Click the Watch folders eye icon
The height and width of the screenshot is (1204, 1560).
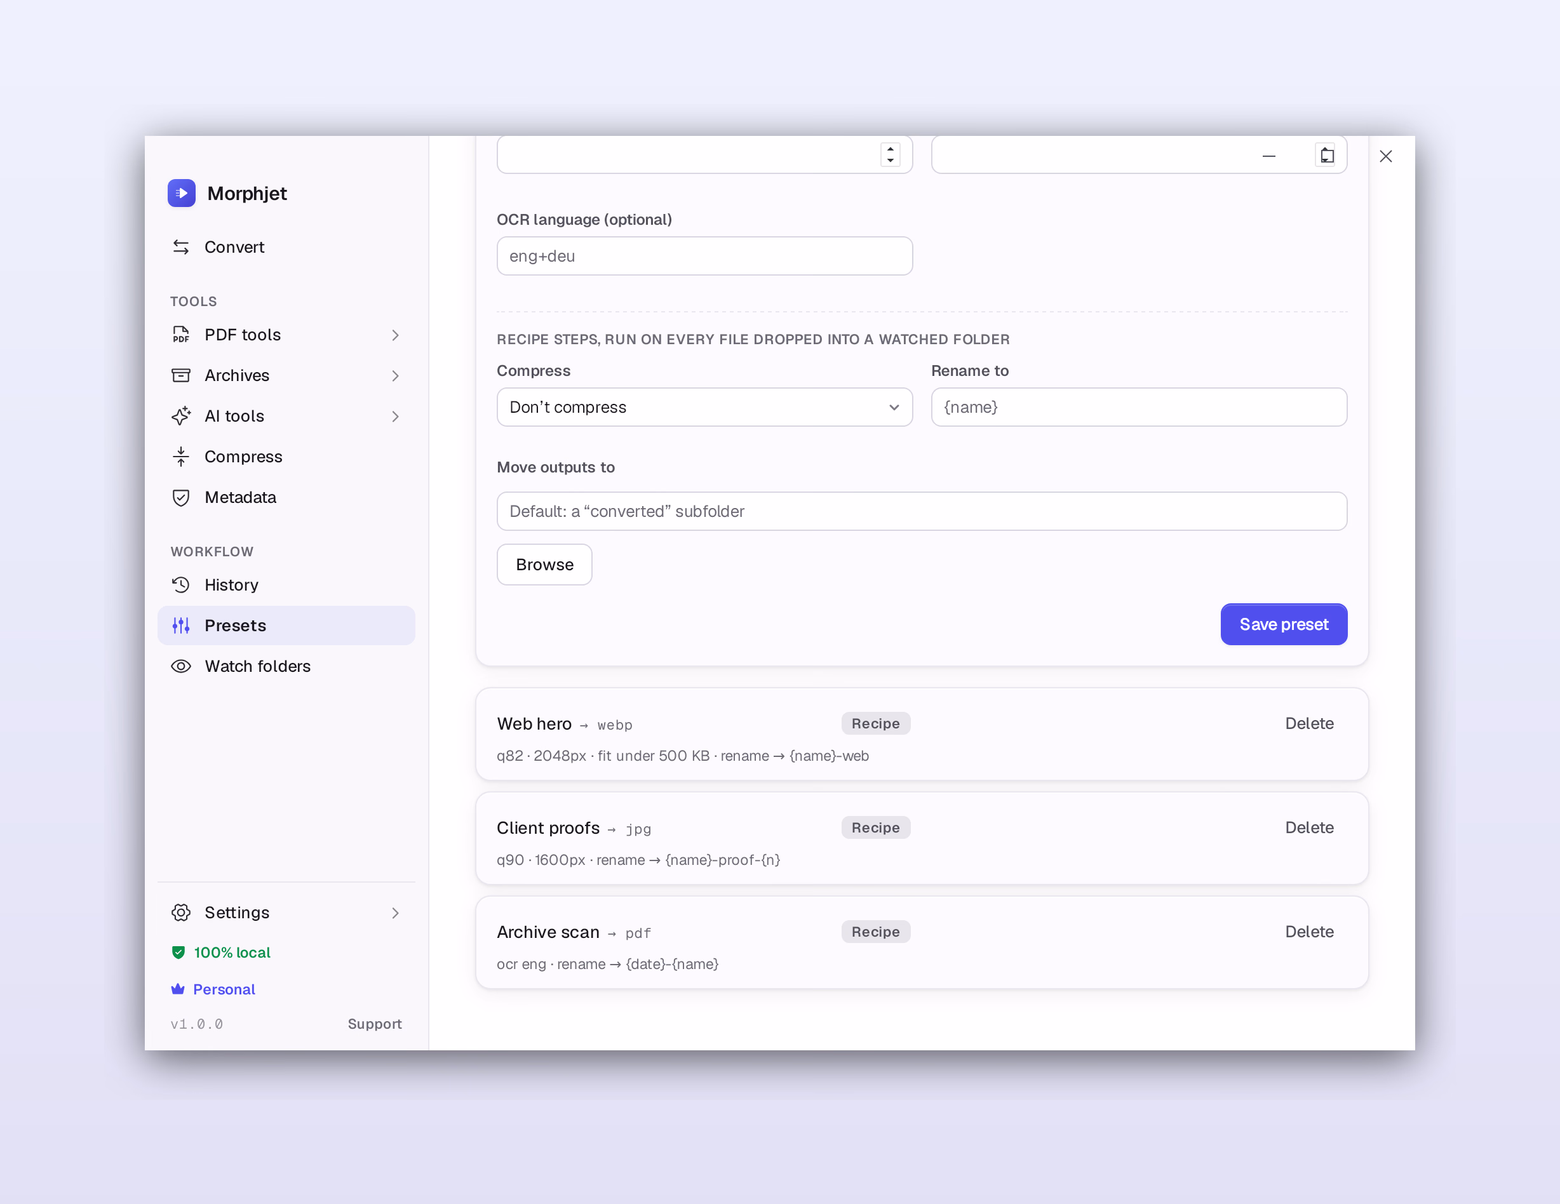[x=181, y=666]
